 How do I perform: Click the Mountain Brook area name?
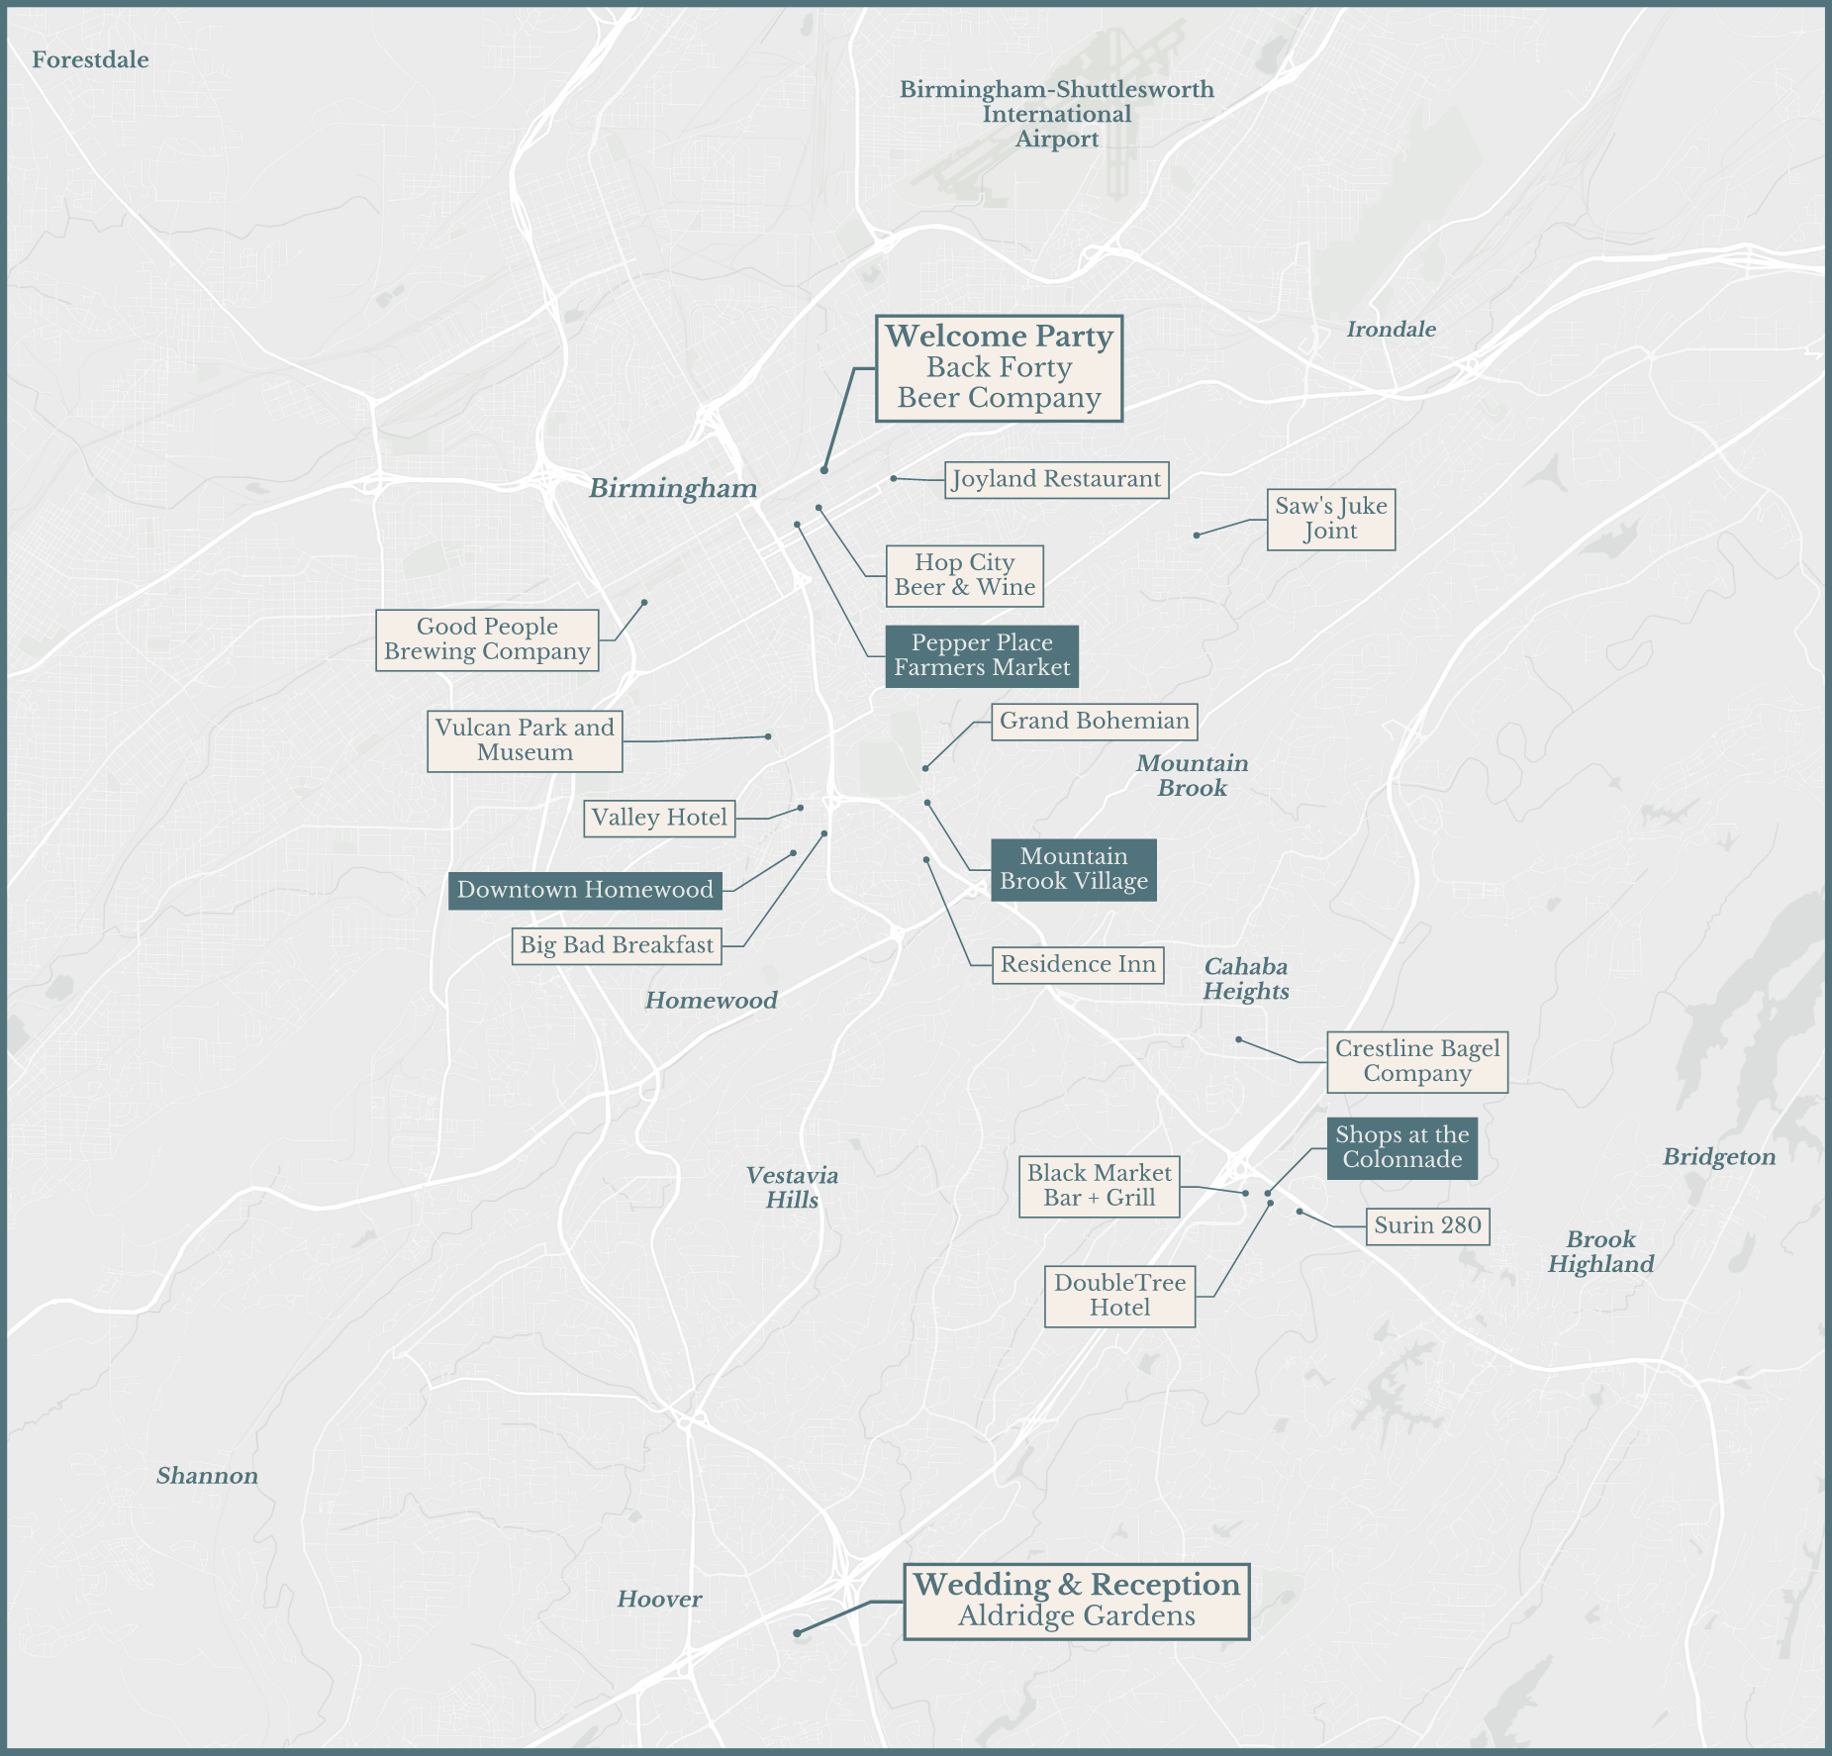coord(1192,776)
